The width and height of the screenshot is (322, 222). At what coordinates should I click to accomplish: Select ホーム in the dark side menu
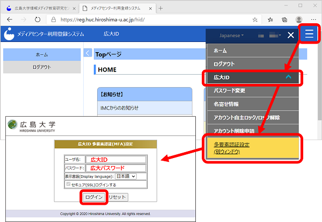click(x=253, y=51)
